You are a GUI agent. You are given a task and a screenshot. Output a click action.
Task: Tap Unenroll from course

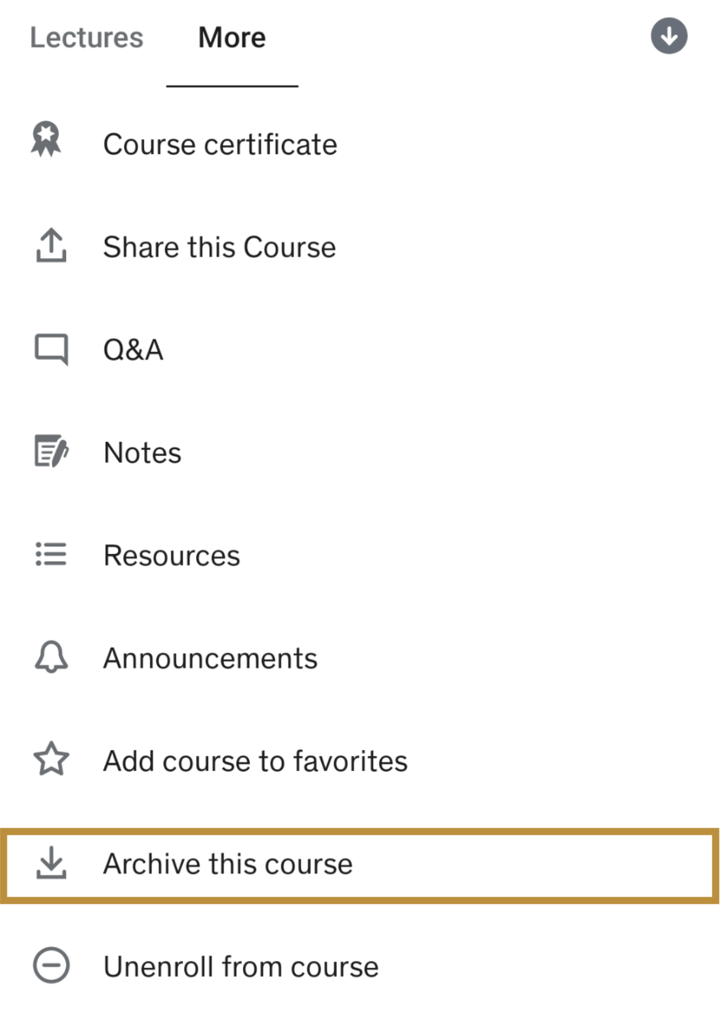(241, 967)
